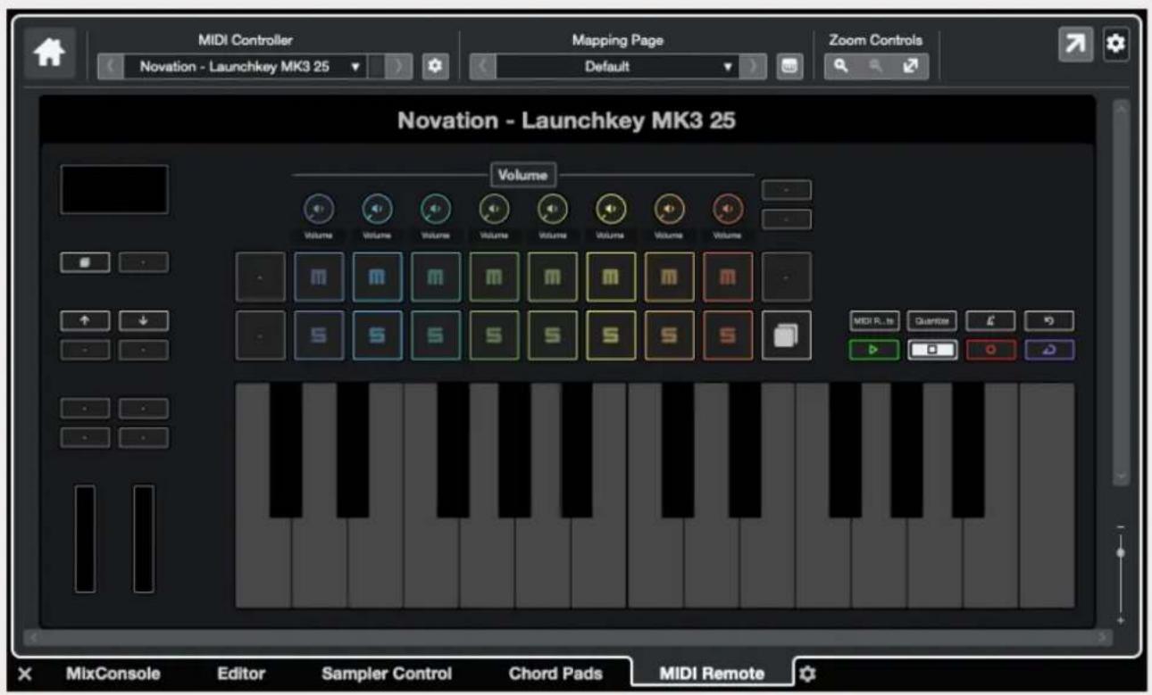
Task: Close the lower zone with the X icon
Action: 26,674
